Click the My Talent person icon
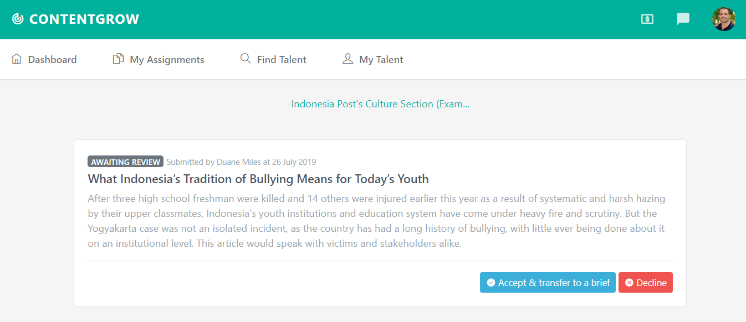 click(348, 59)
